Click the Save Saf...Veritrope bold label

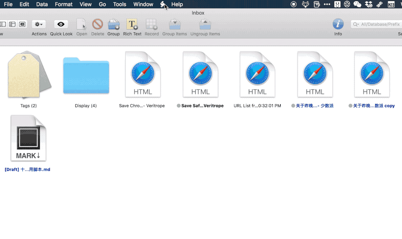202,106
